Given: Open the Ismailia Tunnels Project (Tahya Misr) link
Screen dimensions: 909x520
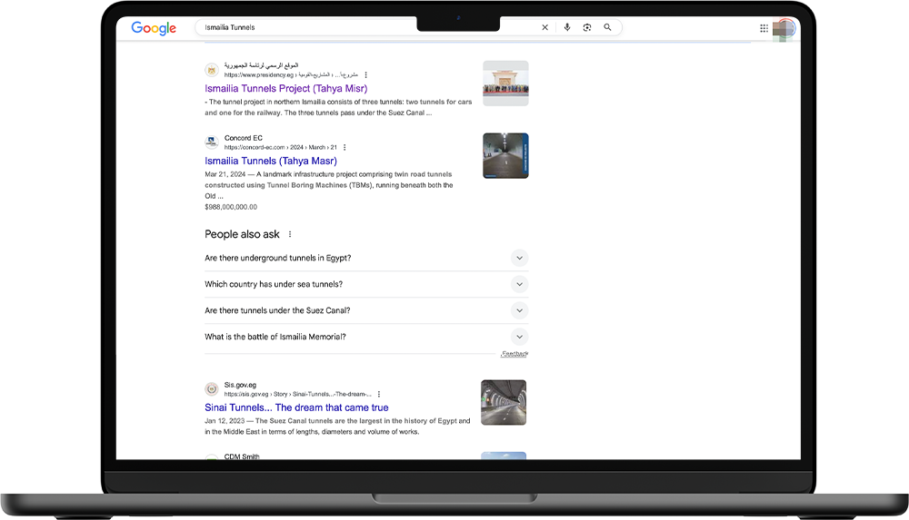Looking at the screenshot, I should (285, 89).
